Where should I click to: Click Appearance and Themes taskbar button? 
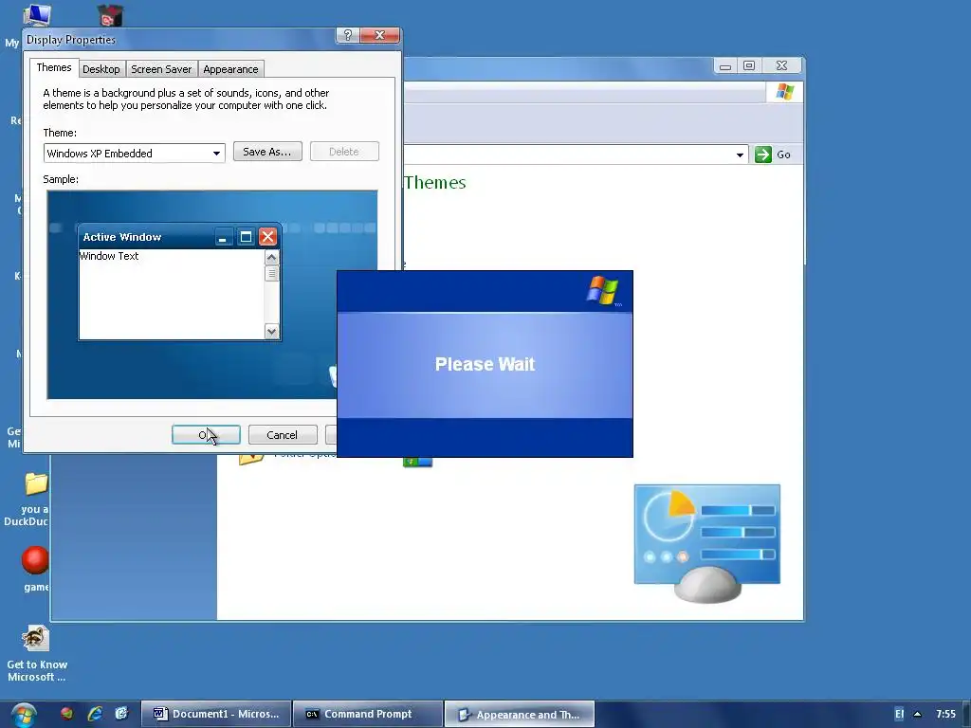(520, 715)
